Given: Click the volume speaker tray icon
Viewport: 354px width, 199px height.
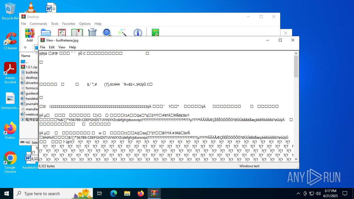Looking at the screenshot, I should click(318, 193).
